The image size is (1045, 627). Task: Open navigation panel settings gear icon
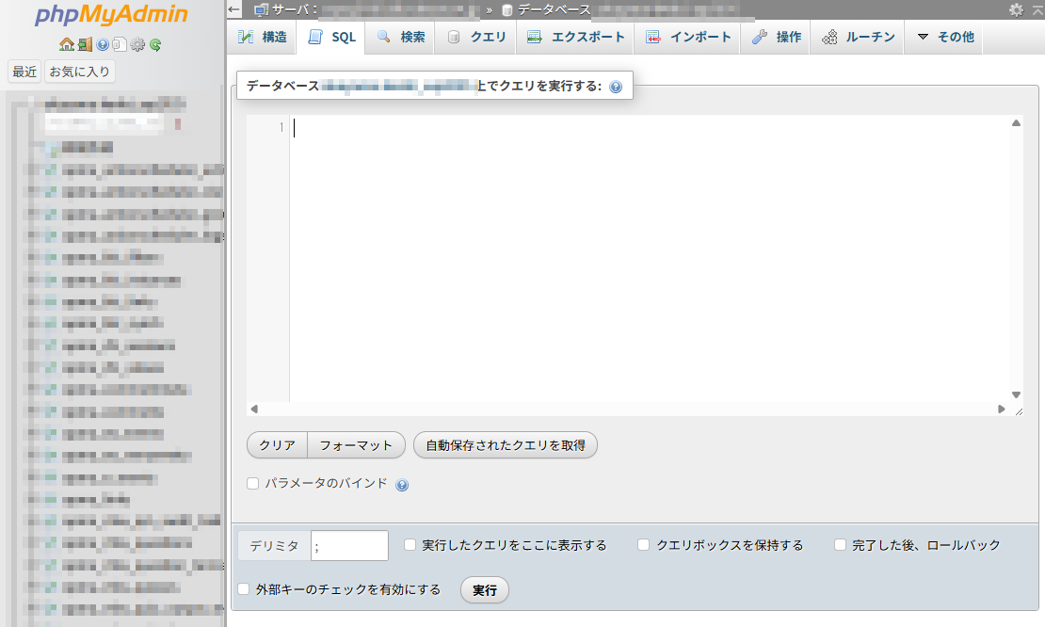click(137, 44)
